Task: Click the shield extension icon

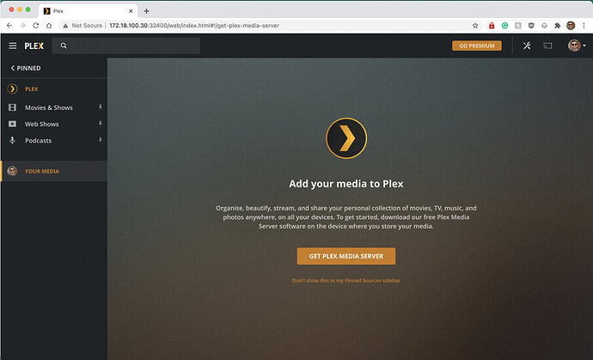Action: (531, 25)
